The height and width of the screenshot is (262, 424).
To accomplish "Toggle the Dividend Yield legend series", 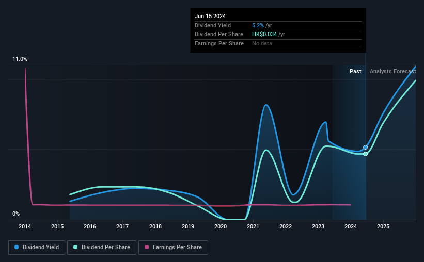I will [x=37, y=248].
